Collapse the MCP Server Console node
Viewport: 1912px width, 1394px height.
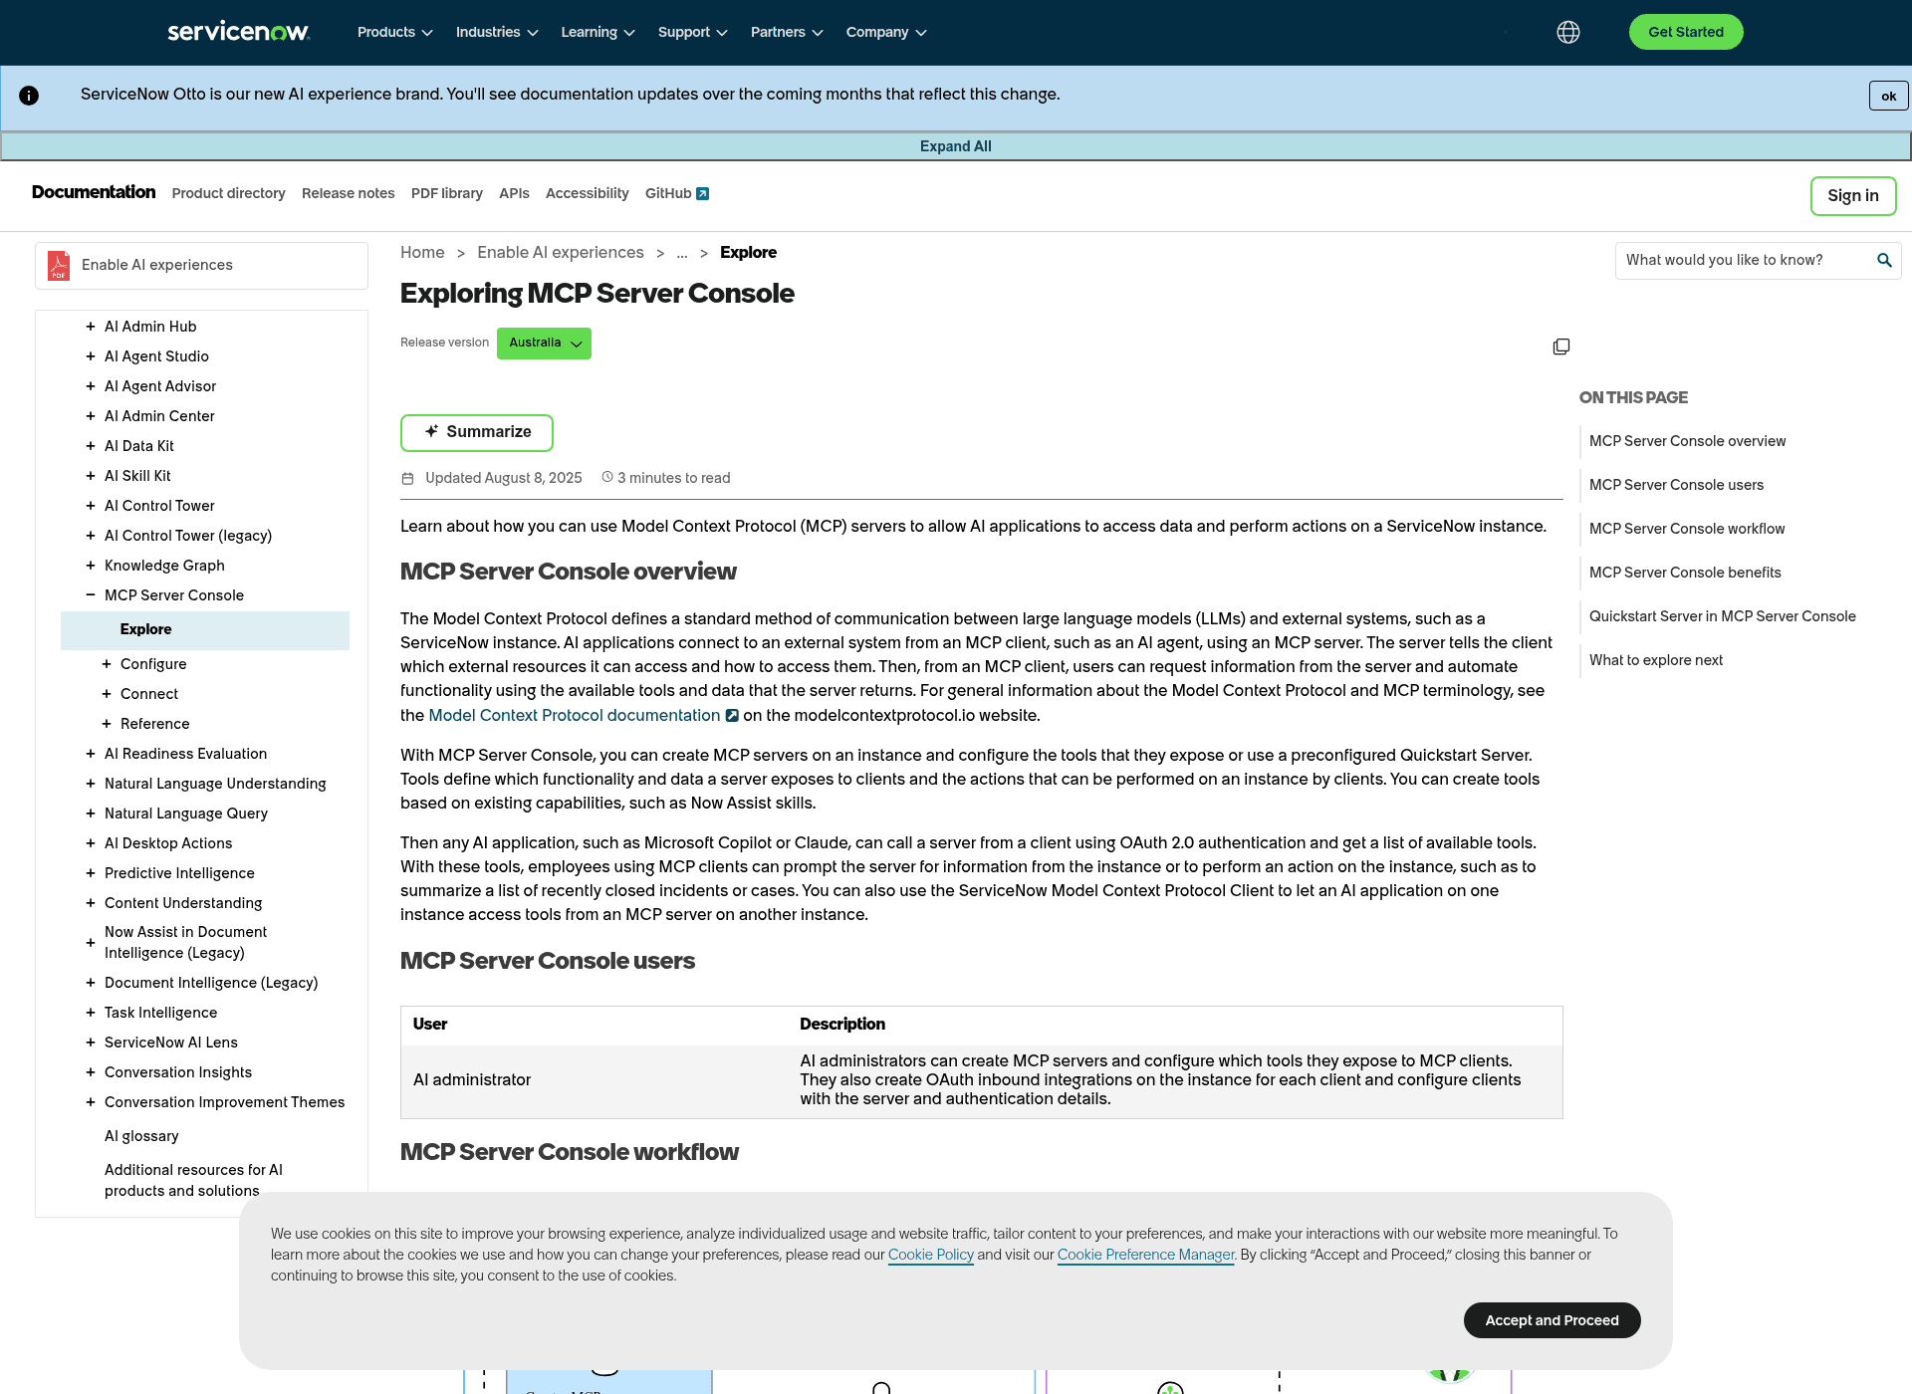91,595
